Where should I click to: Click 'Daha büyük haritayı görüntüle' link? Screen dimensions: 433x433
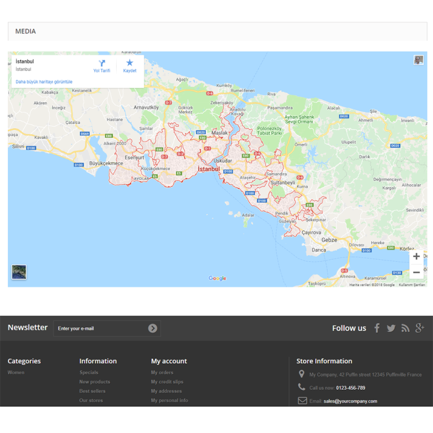coord(44,82)
